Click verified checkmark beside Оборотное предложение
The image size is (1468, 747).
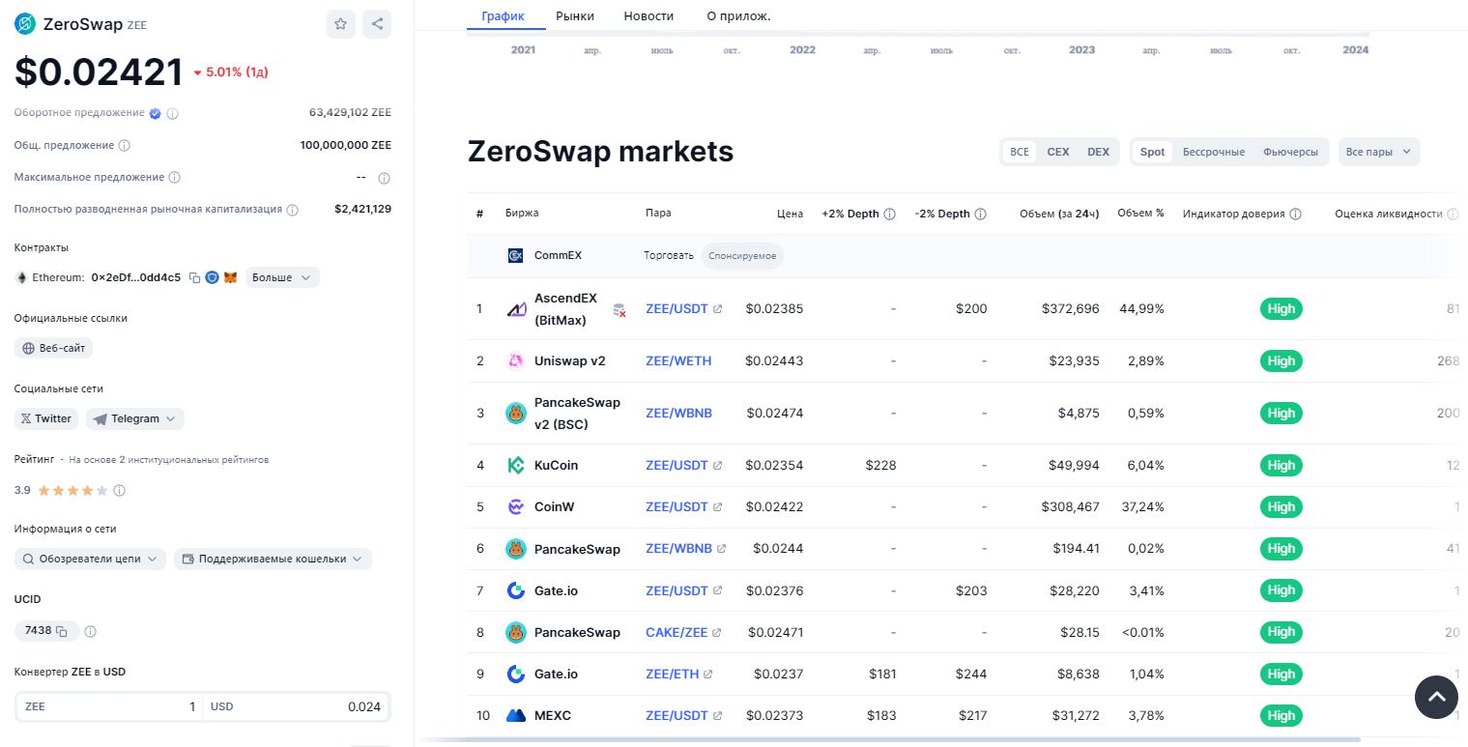155,113
